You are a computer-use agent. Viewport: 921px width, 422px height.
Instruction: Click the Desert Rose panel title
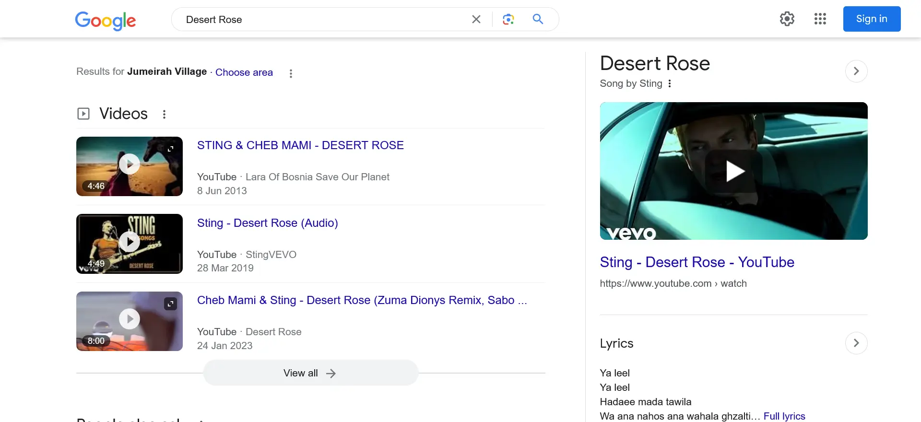(x=655, y=63)
